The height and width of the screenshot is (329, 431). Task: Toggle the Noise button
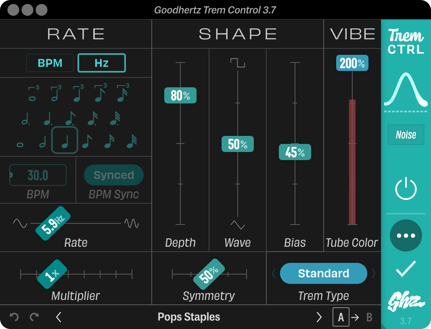point(406,135)
